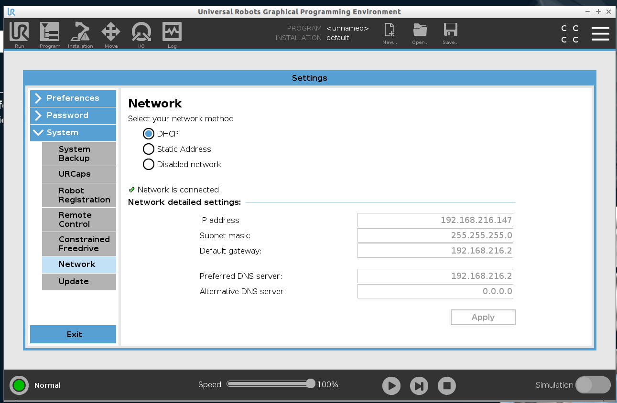The image size is (617, 403).
Task: Open the Move tab icon
Action: point(111,35)
